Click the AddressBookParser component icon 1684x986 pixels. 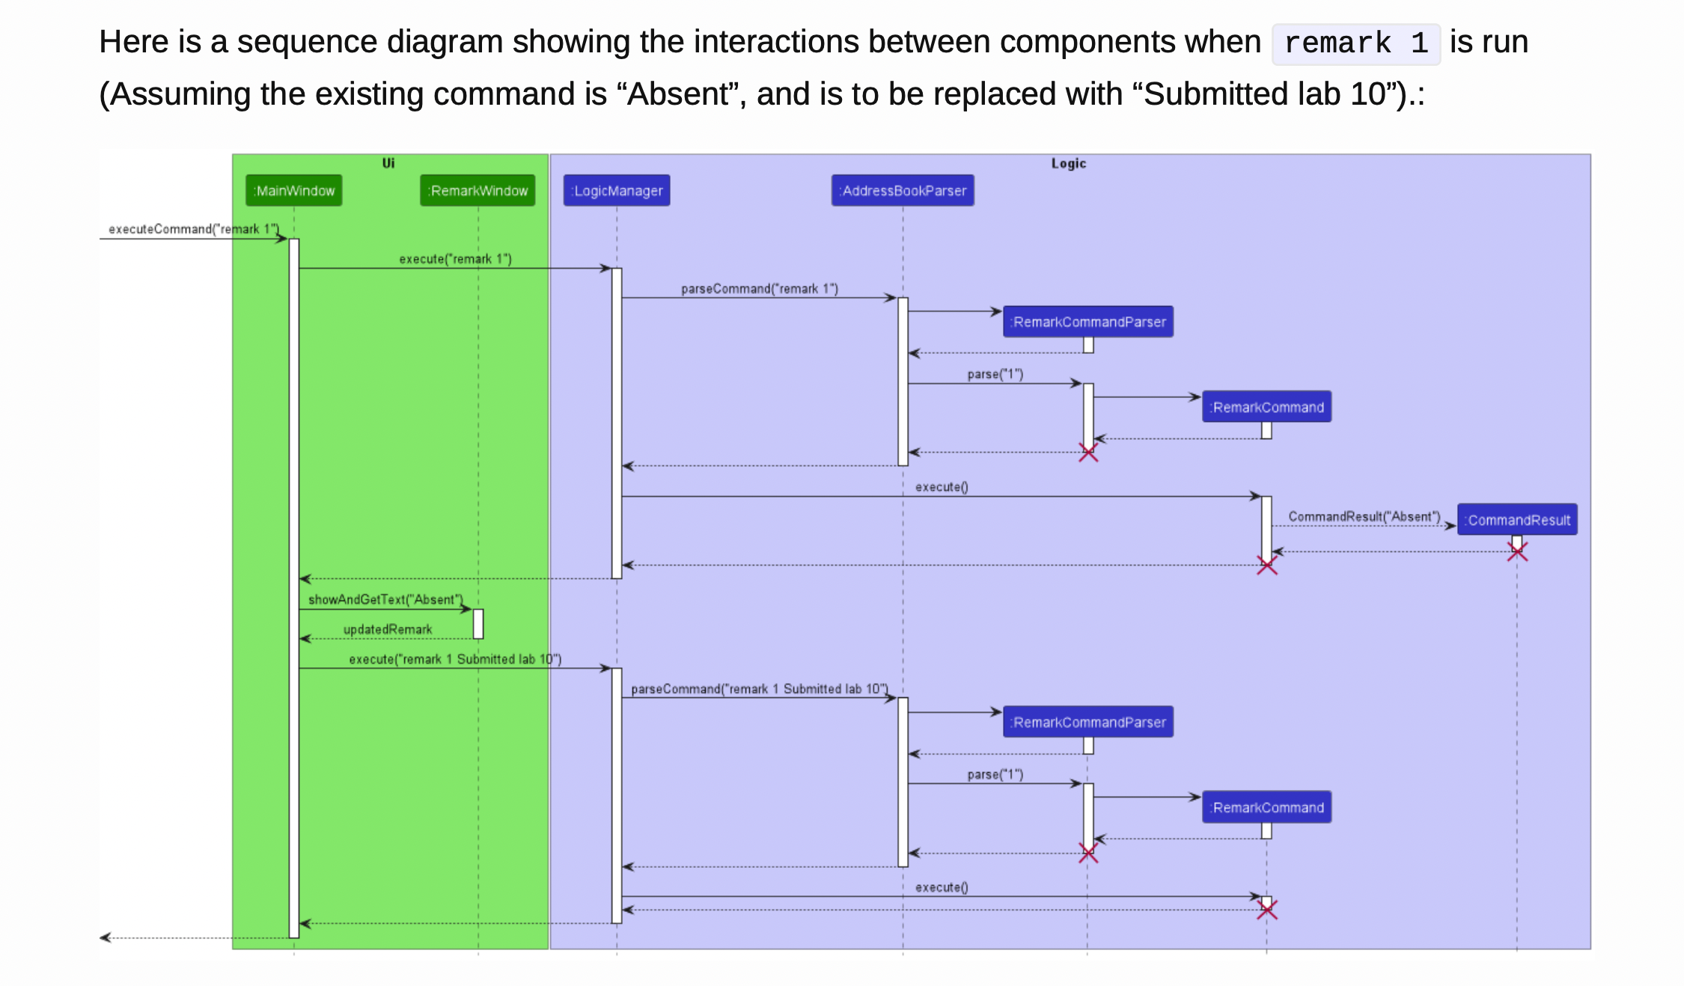pos(903,189)
